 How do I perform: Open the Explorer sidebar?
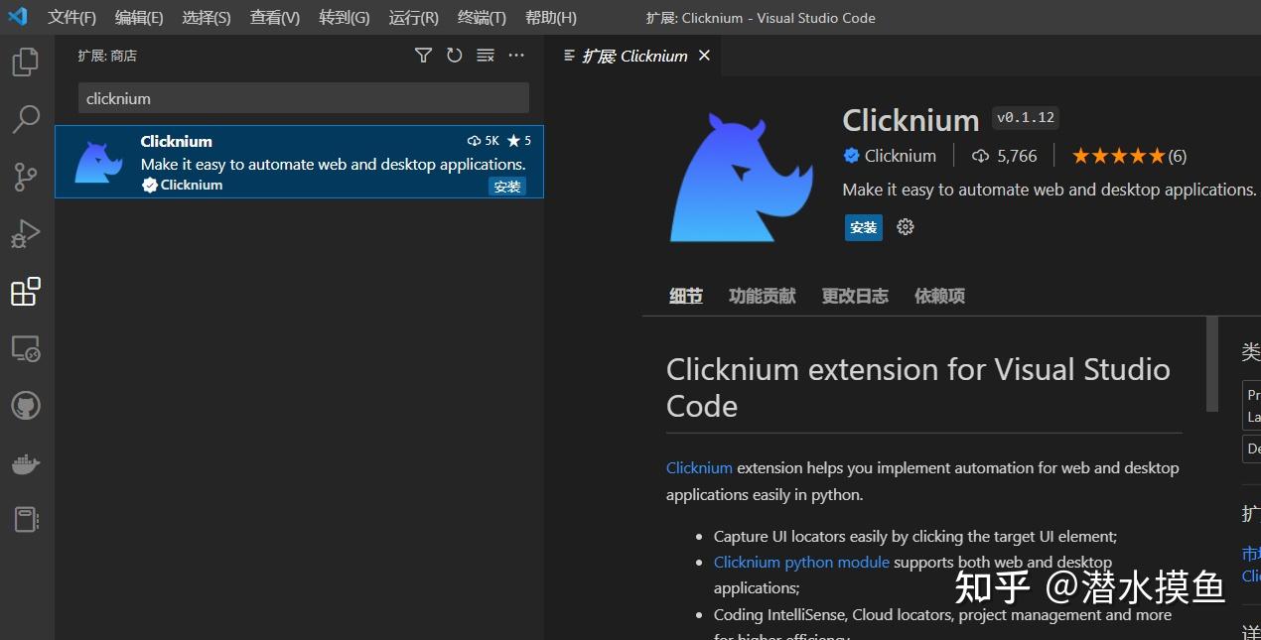25,62
